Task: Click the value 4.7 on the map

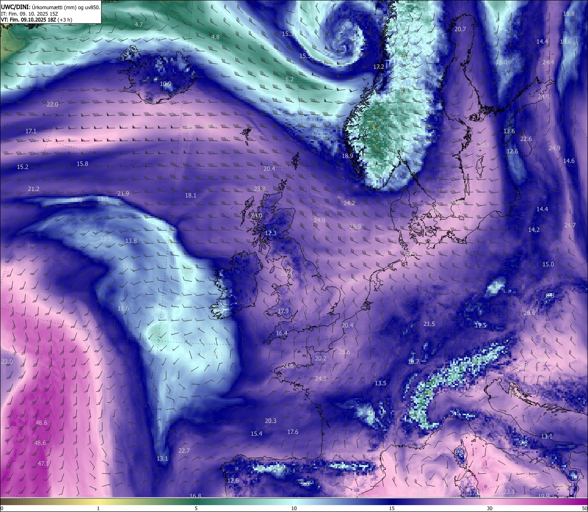Action: (139, 24)
